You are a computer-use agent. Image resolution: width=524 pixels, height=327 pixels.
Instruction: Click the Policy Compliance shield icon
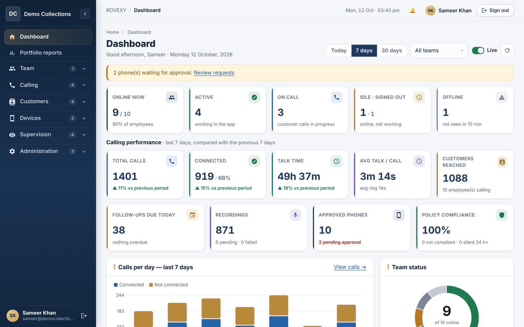coord(502,215)
